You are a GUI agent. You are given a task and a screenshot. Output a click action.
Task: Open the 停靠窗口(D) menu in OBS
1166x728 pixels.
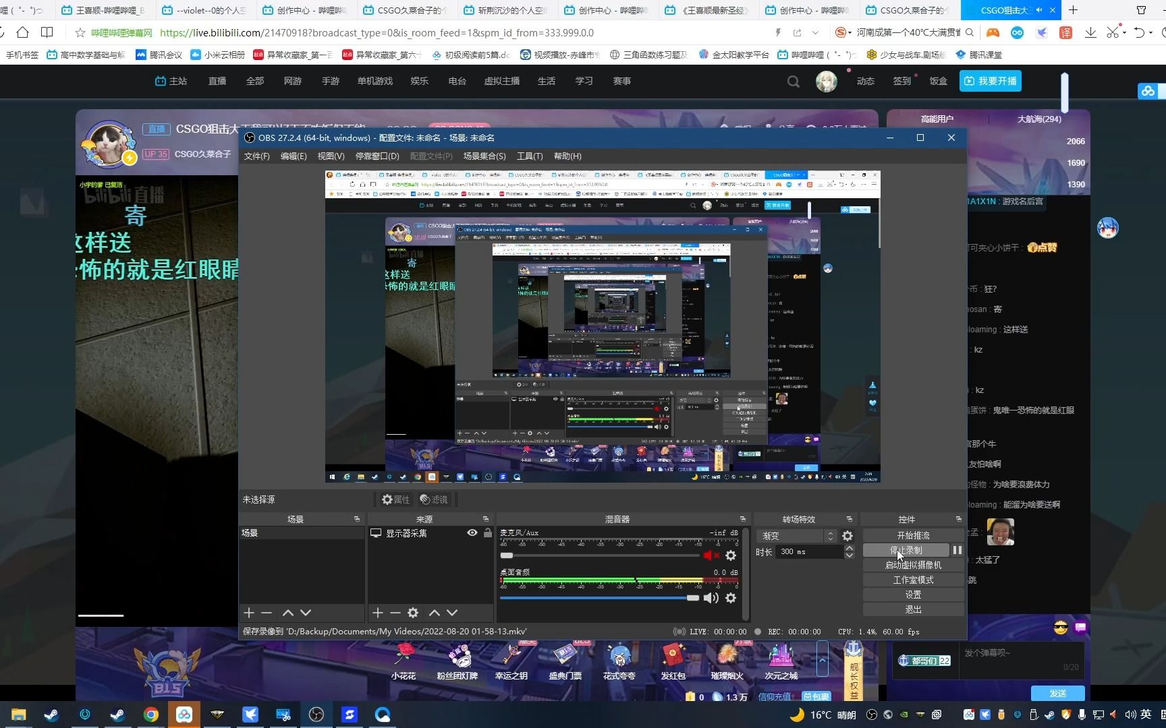click(x=377, y=156)
